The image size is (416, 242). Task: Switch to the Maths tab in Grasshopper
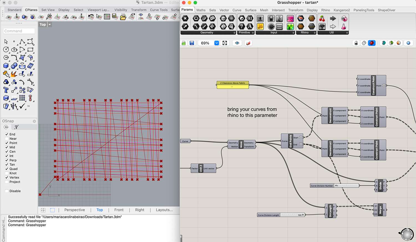pos(201,10)
